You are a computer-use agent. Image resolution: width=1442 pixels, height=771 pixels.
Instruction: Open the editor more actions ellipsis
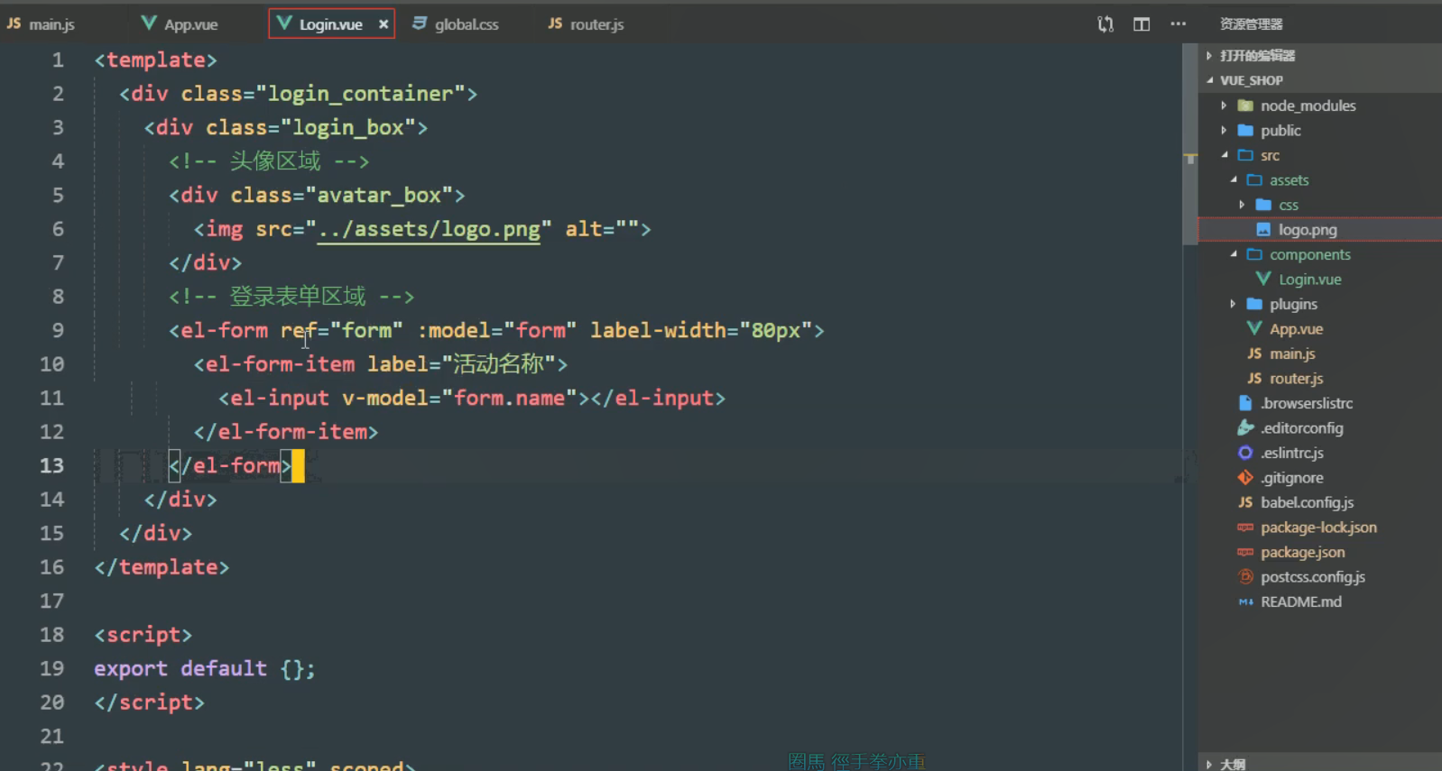pos(1178,24)
